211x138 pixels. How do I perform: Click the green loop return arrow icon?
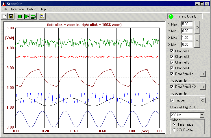point(33,16)
